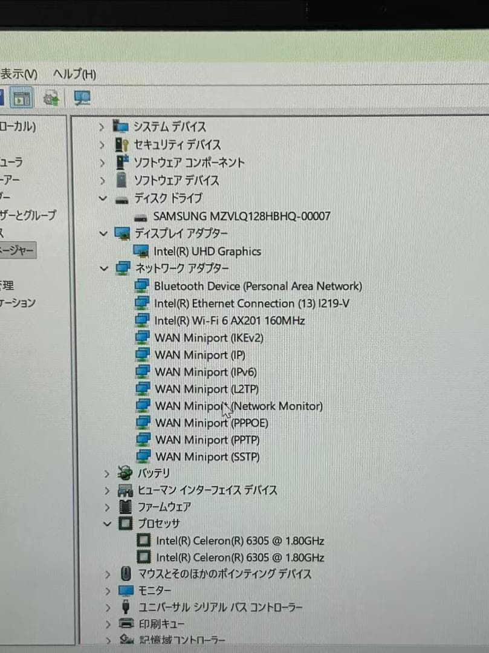
Task: Click the update driver toolbar icon
Action: tap(51, 99)
